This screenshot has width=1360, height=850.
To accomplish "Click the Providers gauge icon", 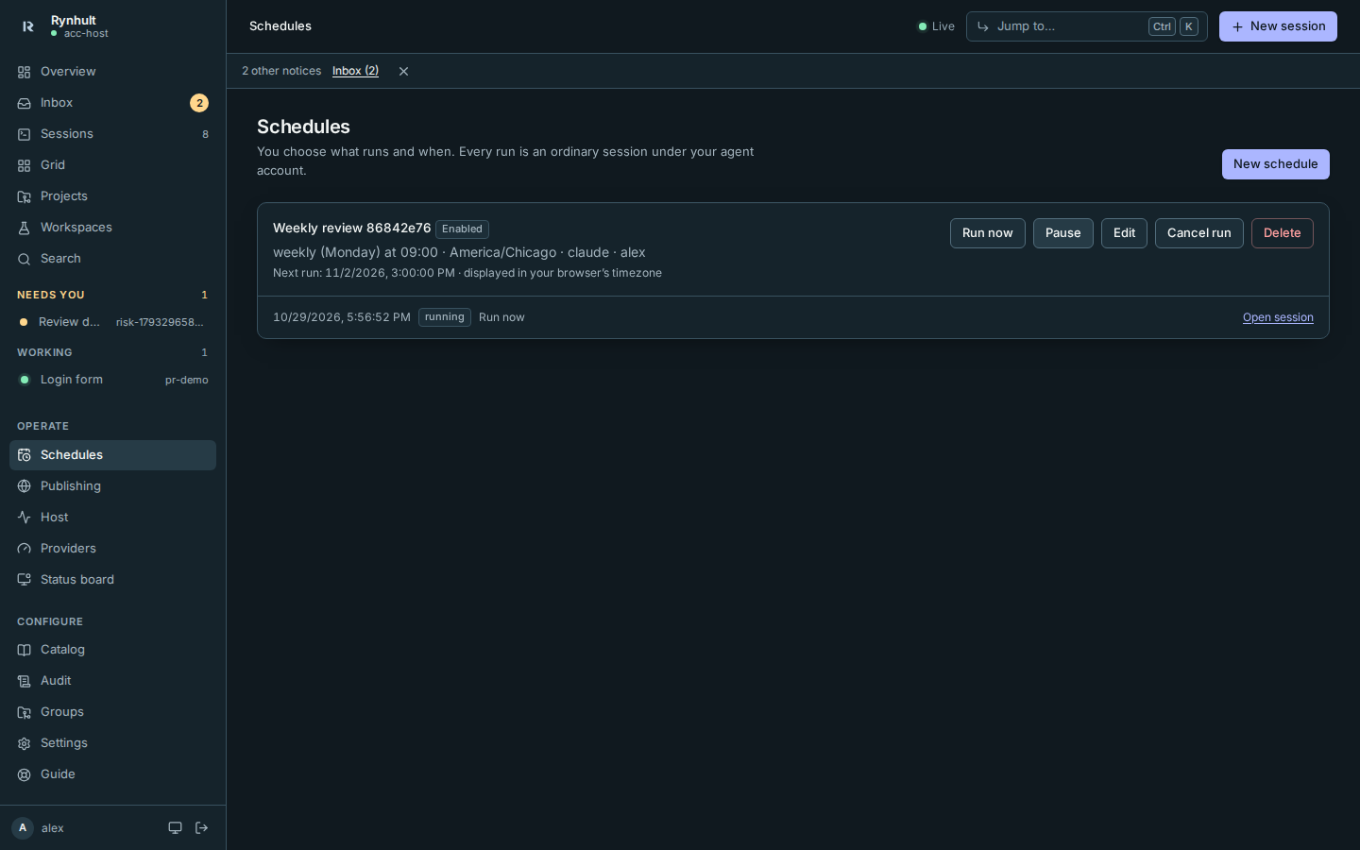I will (25, 549).
